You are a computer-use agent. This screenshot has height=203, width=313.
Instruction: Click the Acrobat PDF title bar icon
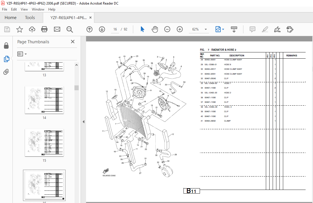pos(3,3)
